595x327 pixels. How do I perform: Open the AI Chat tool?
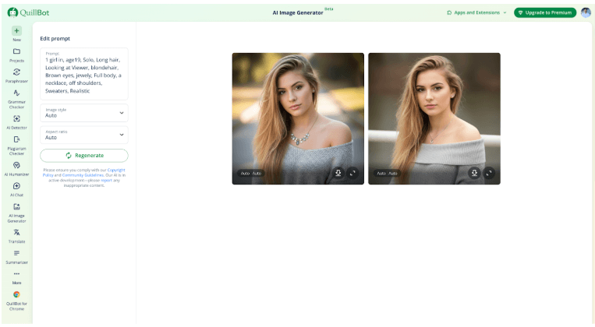pyautogui.click(x=16, y=186)
